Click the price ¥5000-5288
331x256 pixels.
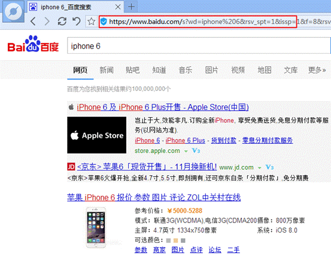(185, 211)
